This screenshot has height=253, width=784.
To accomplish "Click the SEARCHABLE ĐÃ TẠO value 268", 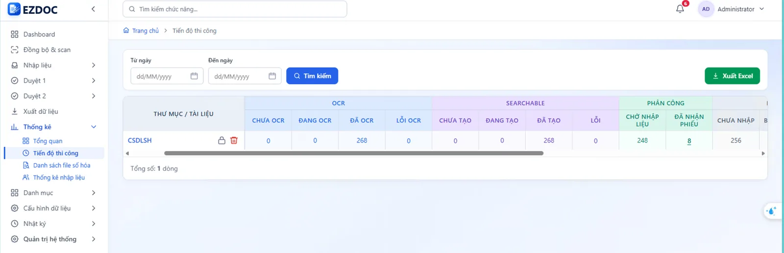I will point(549,140).
